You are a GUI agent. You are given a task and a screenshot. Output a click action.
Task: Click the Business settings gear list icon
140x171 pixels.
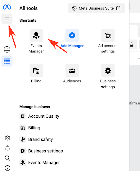tap(23, 151)
